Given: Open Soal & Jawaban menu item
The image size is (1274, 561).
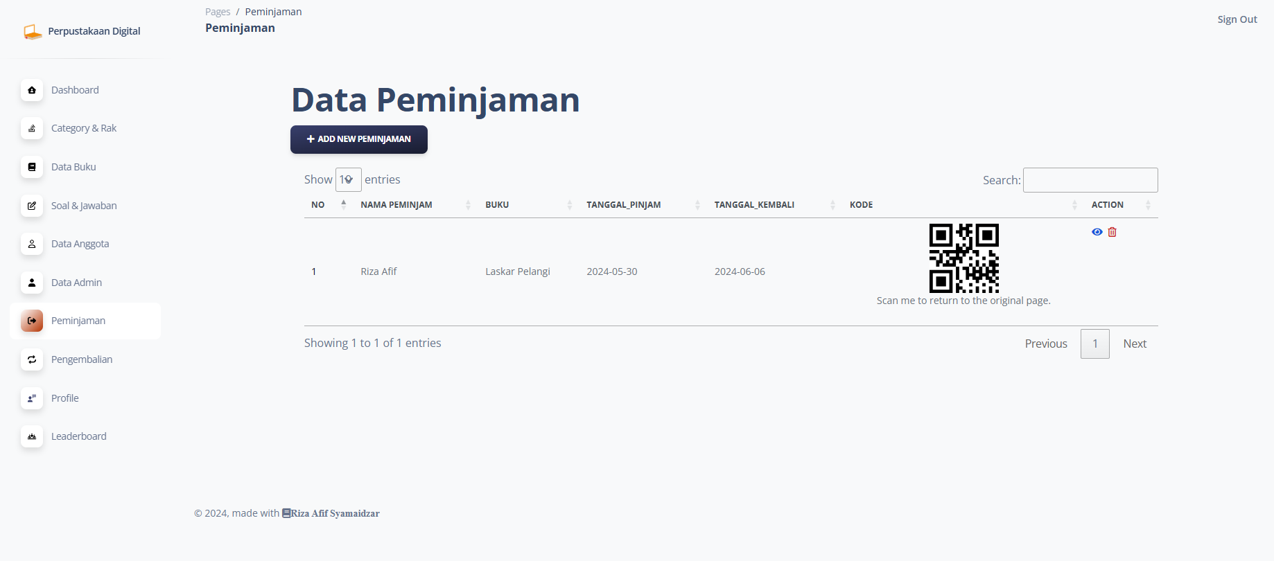Looking at the screenshot, I should pos(85,206).
